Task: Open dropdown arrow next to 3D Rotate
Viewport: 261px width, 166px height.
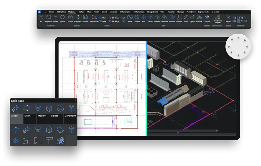Action: point(121,18)
